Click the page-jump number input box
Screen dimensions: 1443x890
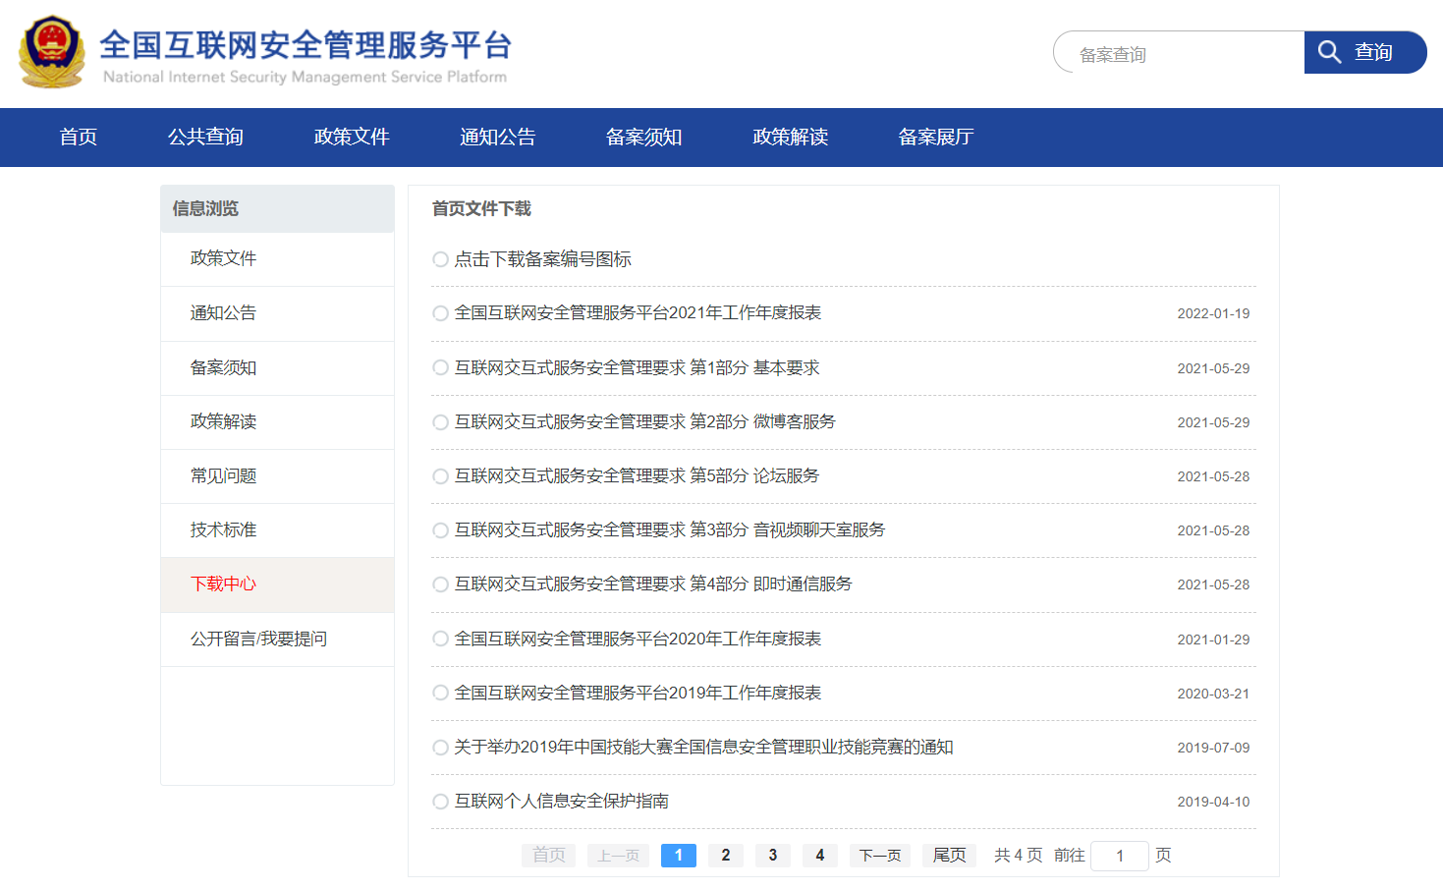pos(1120,856)
